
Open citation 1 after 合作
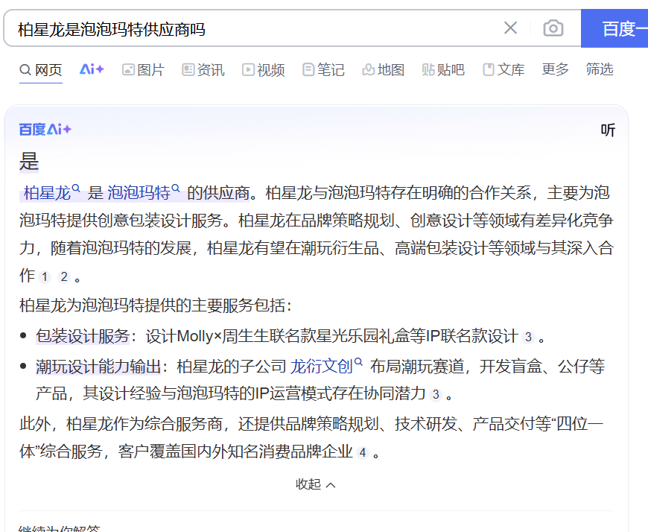point(45,277)
